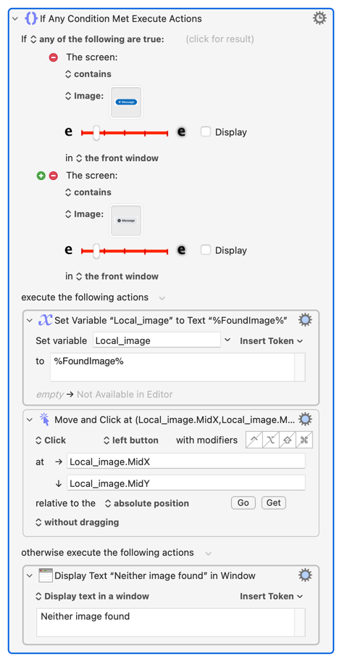Add a new condition using green plus icon
Screen dimensions: 342x664
pyautogui.click(x=41, y=176)
